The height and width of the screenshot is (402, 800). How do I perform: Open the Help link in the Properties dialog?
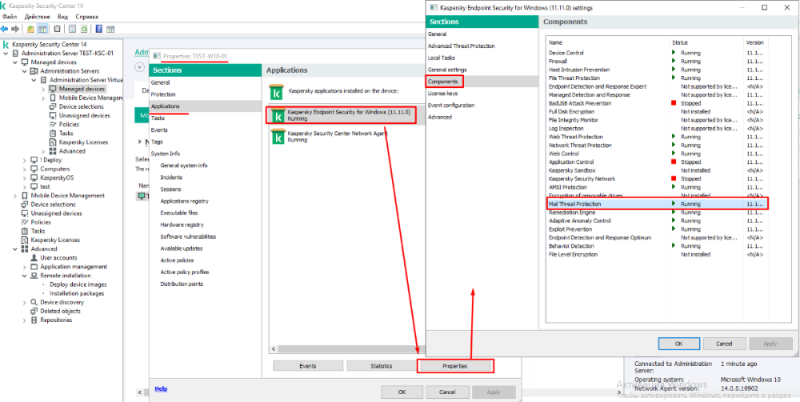pos(161,388)
